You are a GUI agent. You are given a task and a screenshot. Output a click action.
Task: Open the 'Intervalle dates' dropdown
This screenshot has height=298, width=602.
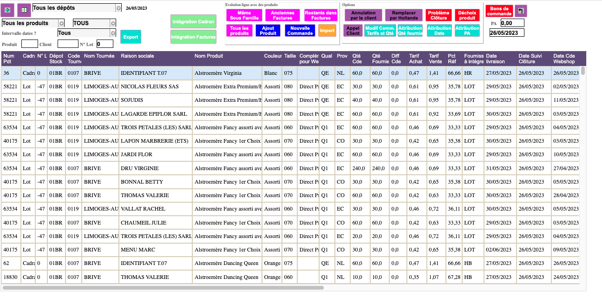coord(112,33)
